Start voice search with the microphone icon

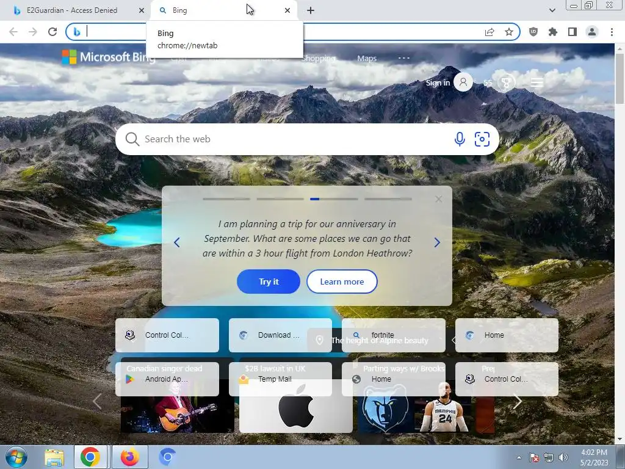[x=460, y=139]
